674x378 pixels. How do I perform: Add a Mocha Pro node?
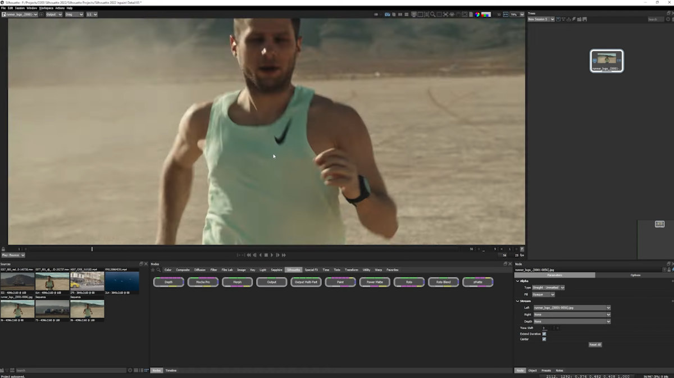pos(203,281)
